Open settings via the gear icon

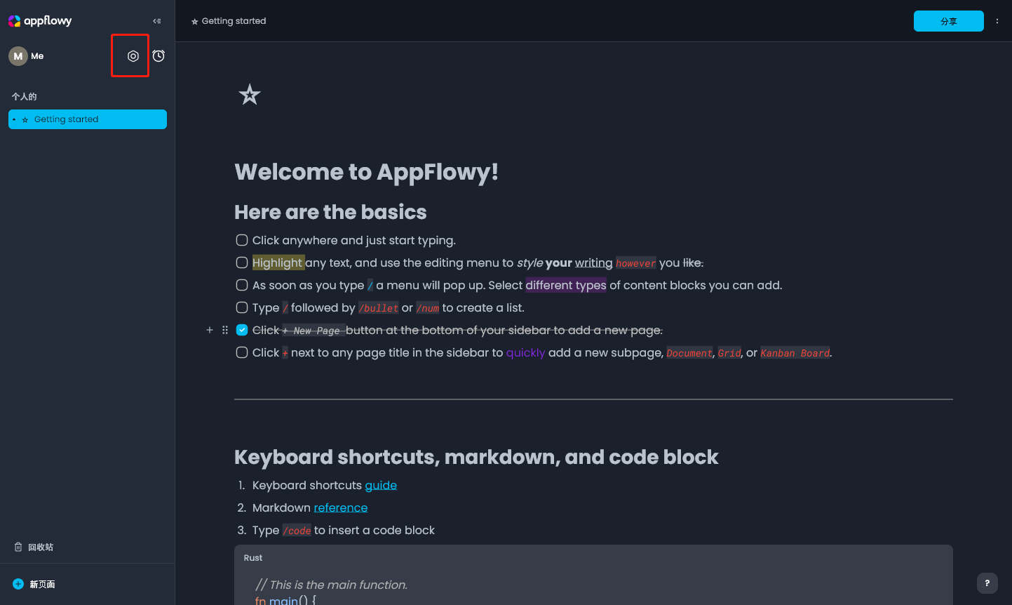pyautogui.click(x=133, y=56)
